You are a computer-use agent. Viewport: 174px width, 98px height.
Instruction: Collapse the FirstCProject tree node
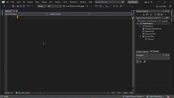138,24
